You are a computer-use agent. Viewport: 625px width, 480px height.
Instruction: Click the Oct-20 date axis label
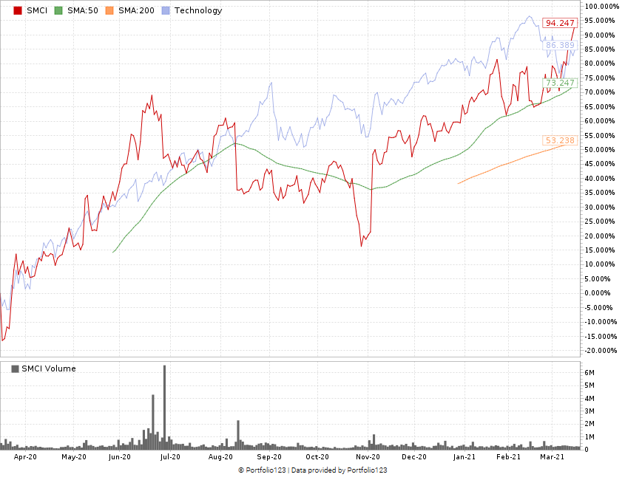point(317,457)
